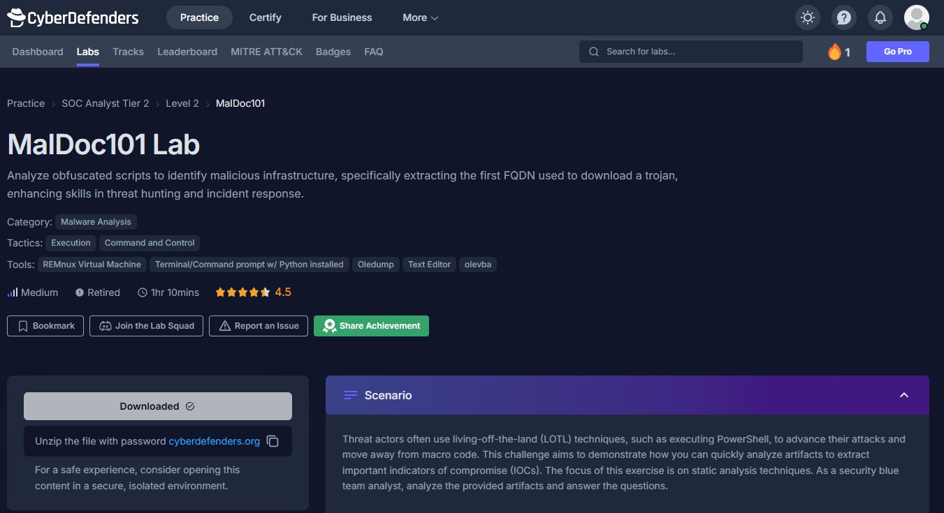This screenshot has width=944, height=513.
Task: Open the FAQ tab
Action: 374,52
